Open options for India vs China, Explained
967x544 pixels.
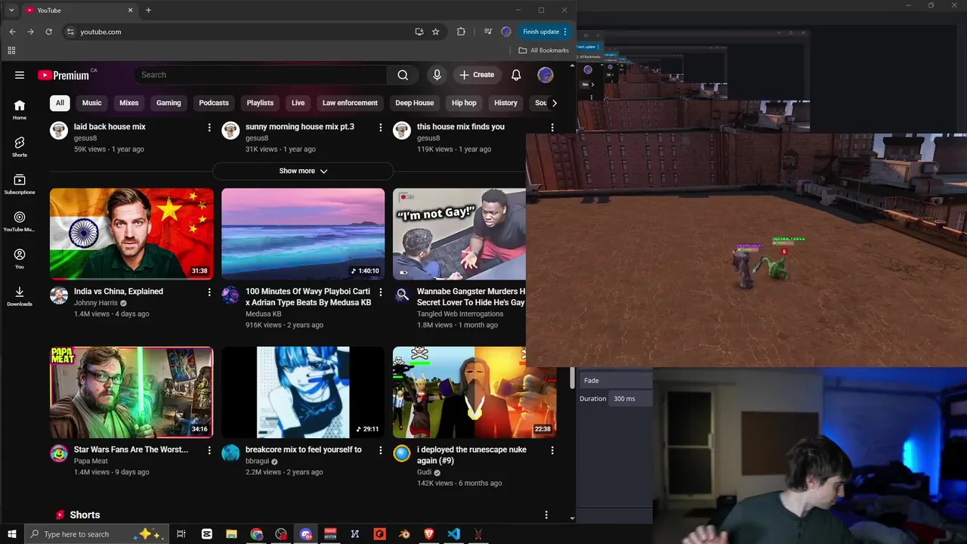point(209,292)
